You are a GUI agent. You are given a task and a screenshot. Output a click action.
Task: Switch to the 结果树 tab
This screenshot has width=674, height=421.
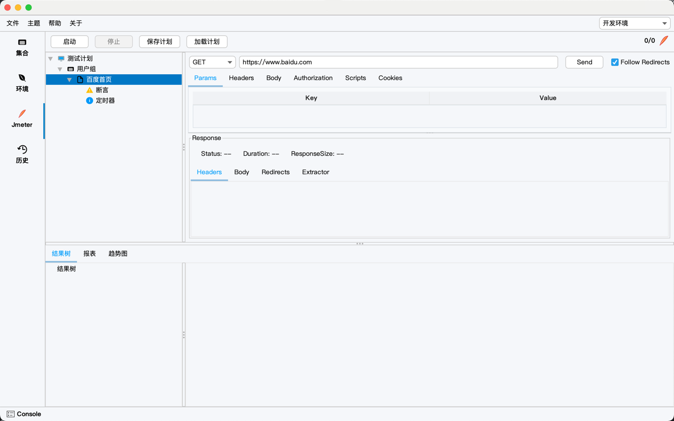[61, 254]
